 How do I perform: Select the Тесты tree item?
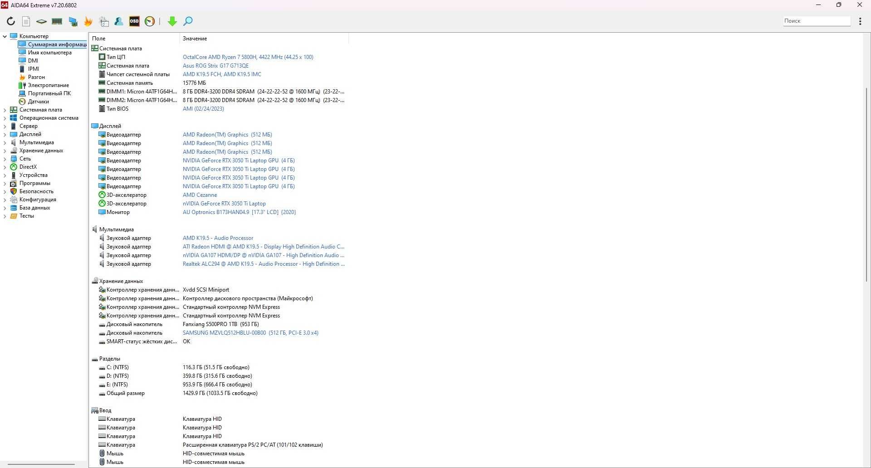[22, 216]
